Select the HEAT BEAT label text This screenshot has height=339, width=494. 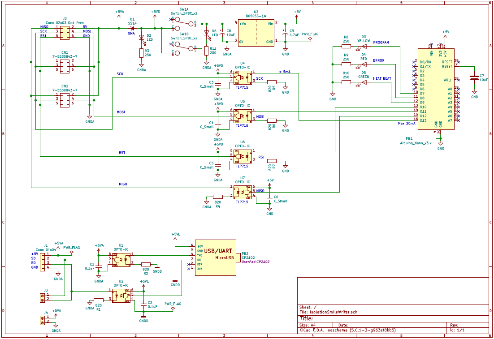click(382, 78)
